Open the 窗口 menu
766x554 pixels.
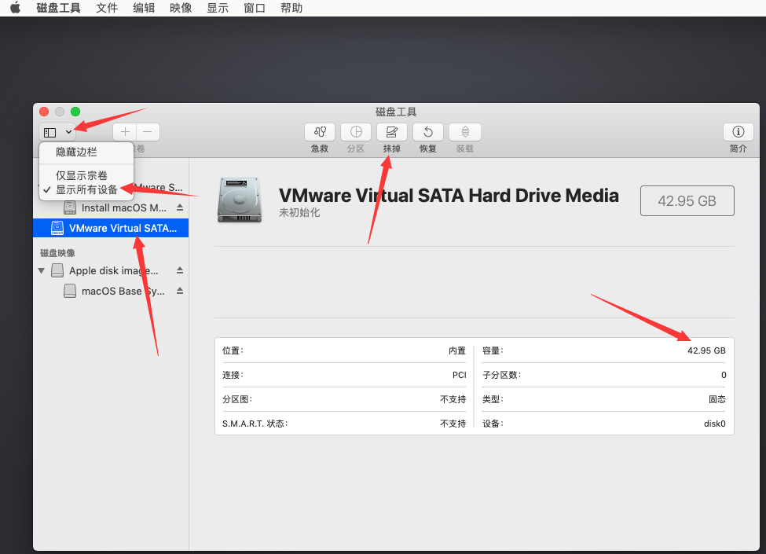tap(255, 8)
